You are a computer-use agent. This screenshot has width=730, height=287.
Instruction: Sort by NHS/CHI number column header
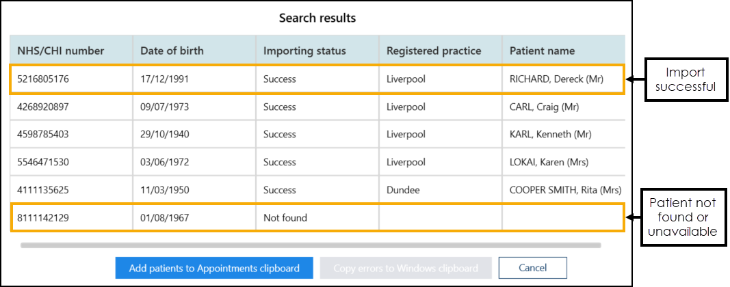[61, 51]
